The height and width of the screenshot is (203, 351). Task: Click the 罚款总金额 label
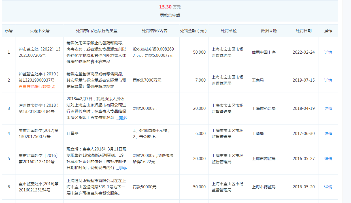coord(170,15)
